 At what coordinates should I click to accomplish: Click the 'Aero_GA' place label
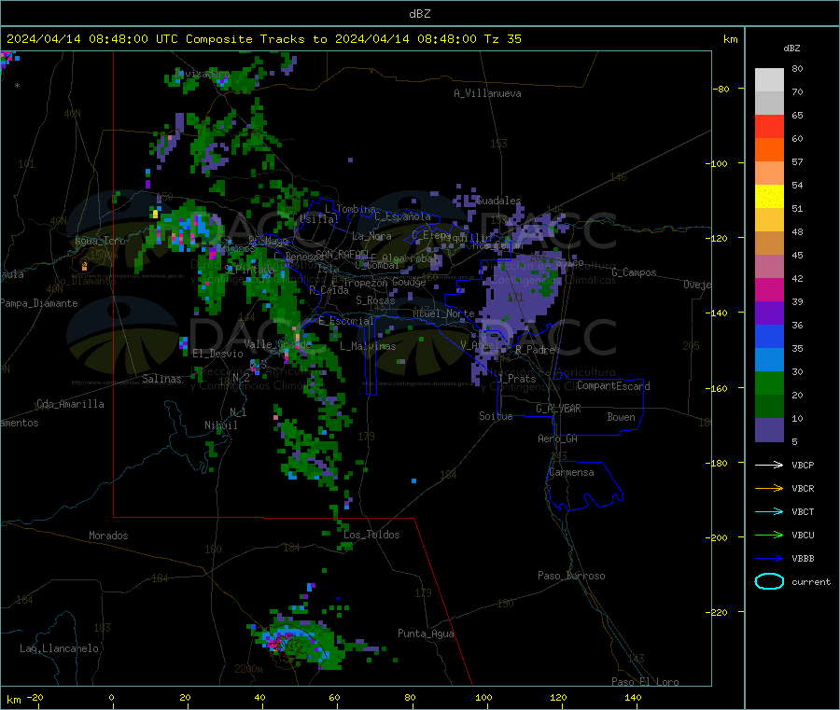(557, 439)
